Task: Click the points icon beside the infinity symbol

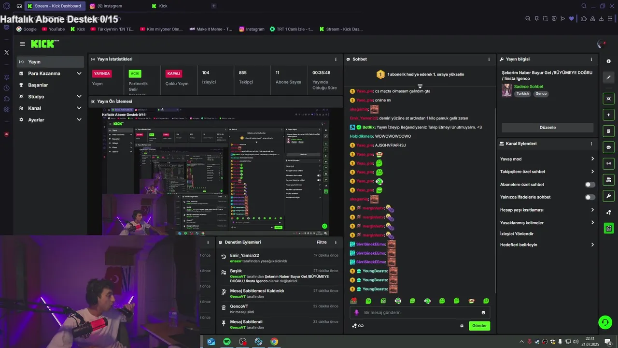Action: [x=354, y=326]
